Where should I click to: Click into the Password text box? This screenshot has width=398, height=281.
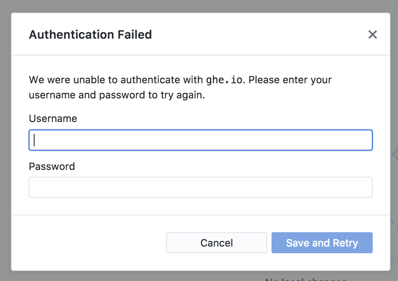[x=201, y=187]
